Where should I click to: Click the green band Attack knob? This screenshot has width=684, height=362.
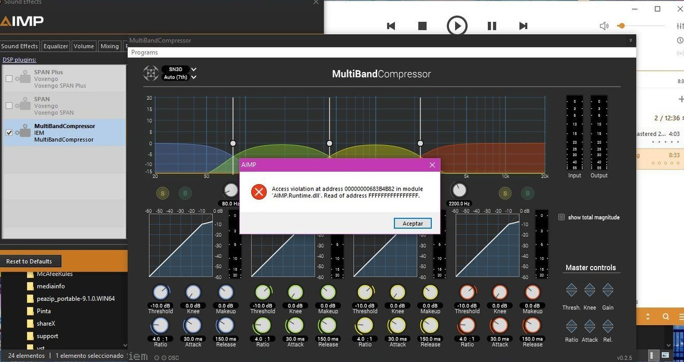pos(295,325)
